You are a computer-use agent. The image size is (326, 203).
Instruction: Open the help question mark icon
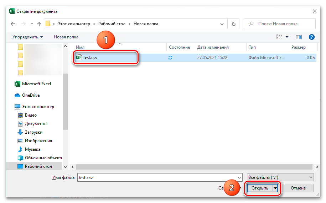click(x=311, y=37)
